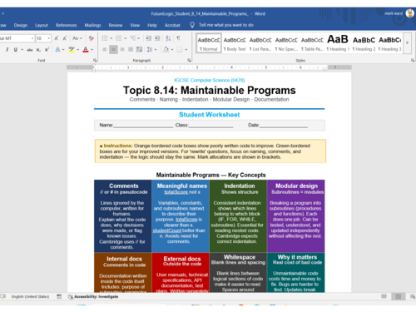Click the Tell me lightbulb icon
416x312 pixels.
point(192,25)
